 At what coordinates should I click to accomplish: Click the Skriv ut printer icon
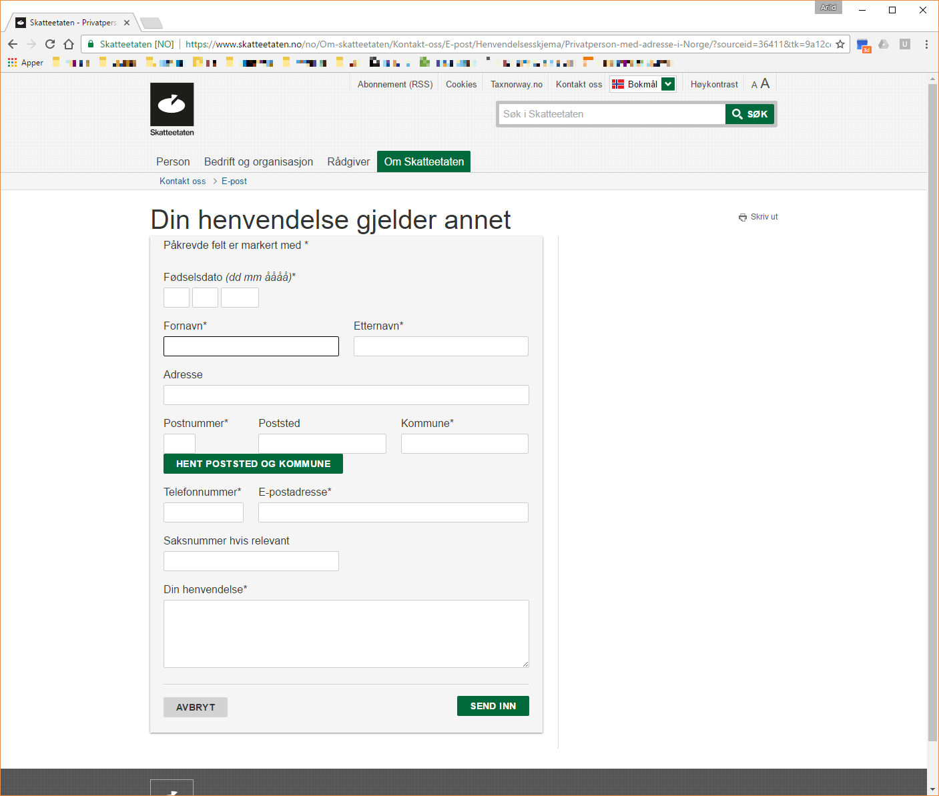[x=743, y=217]
